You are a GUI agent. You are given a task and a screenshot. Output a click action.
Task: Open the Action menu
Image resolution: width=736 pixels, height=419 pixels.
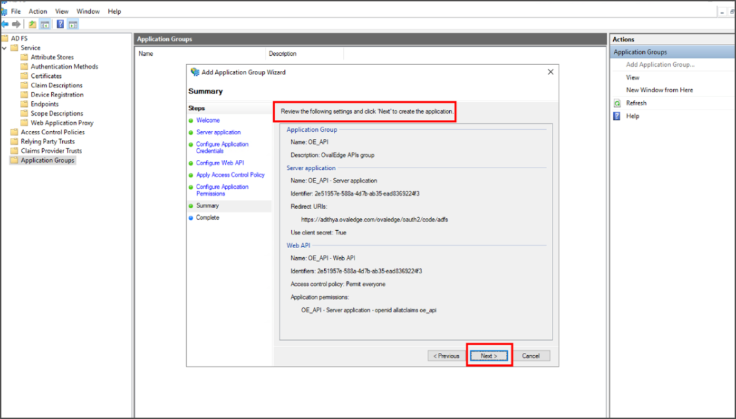click(x=38, y=11)
